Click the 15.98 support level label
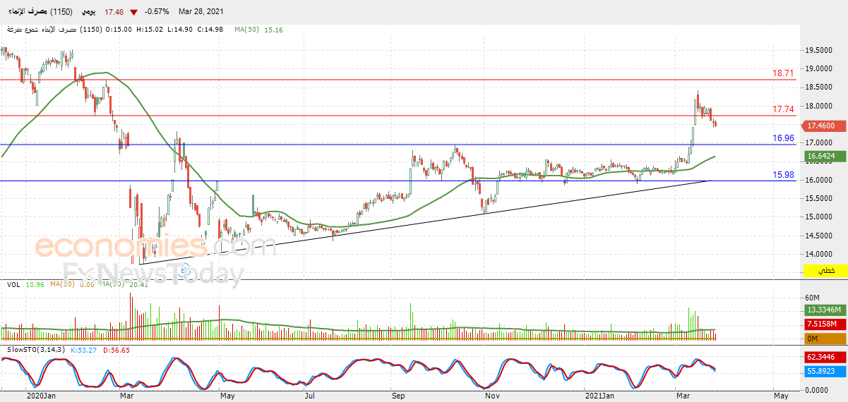848x402 pixels. 783,174
